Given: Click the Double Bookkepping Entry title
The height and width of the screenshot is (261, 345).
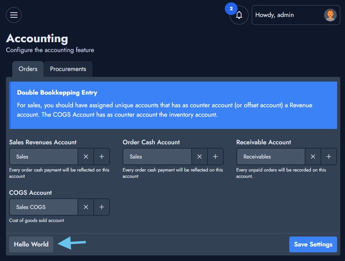Looking at the screenshot, I should 57,93.
